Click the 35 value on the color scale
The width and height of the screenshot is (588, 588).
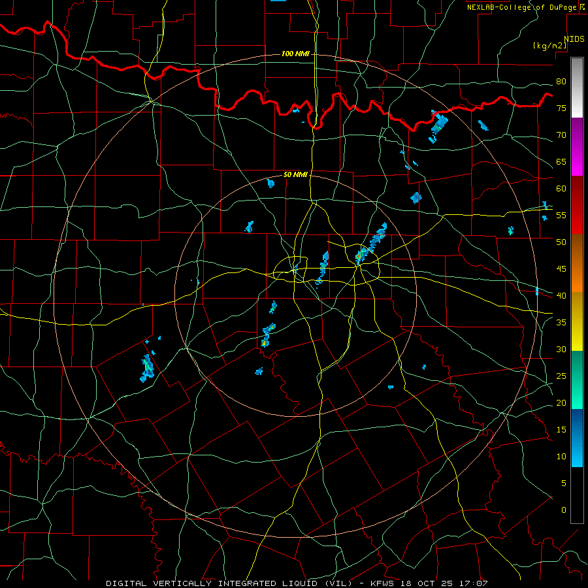point(561,323)
